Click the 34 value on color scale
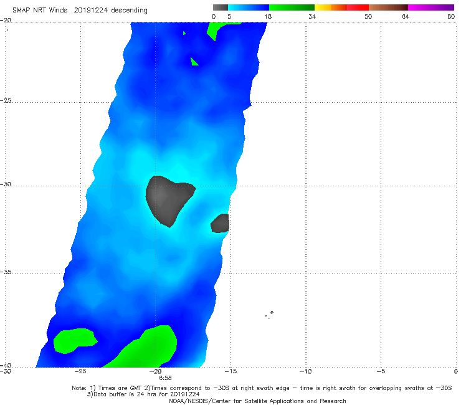This screenshot has width=461, height=405. [312, 17]
